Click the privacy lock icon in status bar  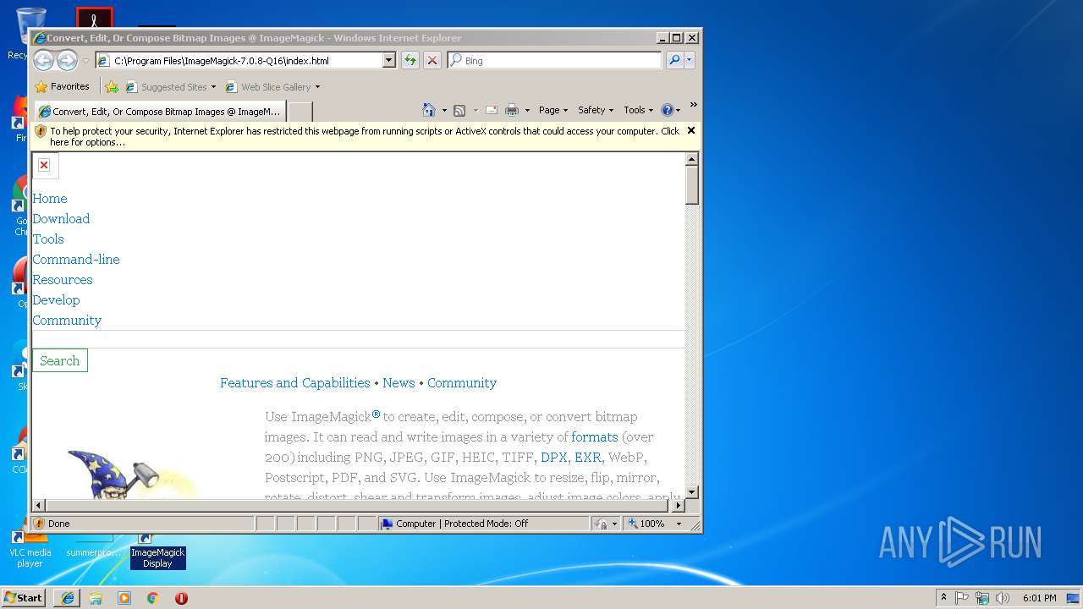[601, 524]
